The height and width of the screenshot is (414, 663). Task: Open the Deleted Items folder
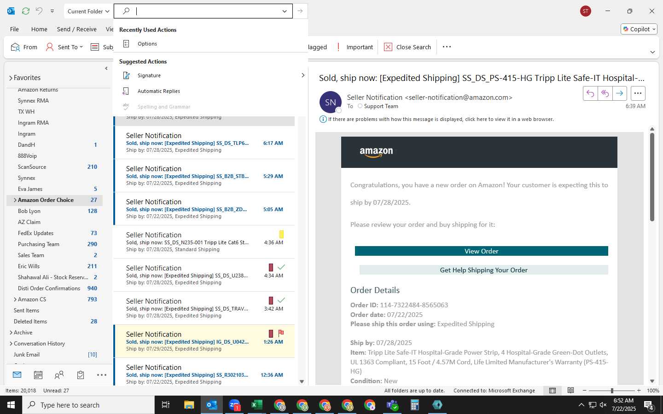click(x=30, y=322)
